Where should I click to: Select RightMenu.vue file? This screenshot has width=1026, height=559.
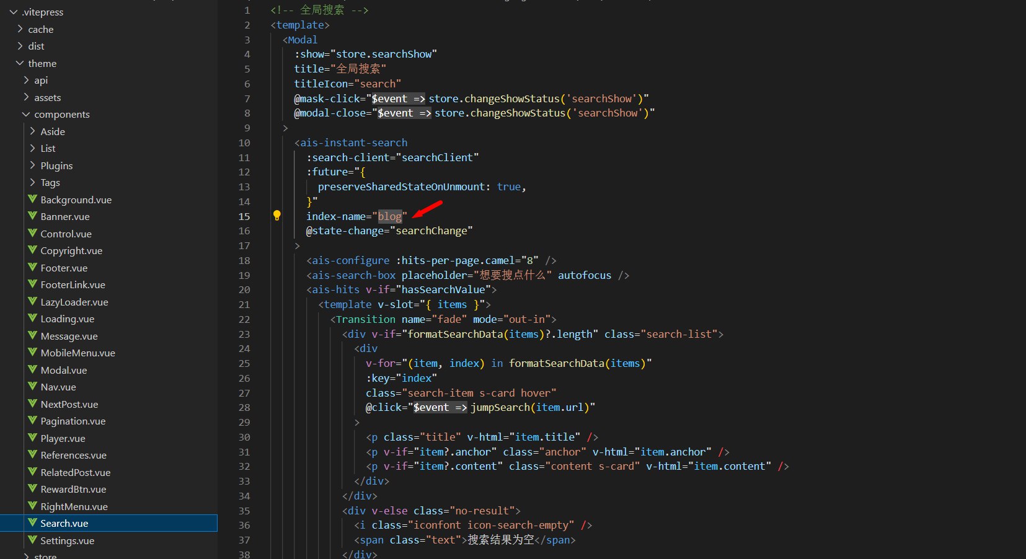click(74, 506)
